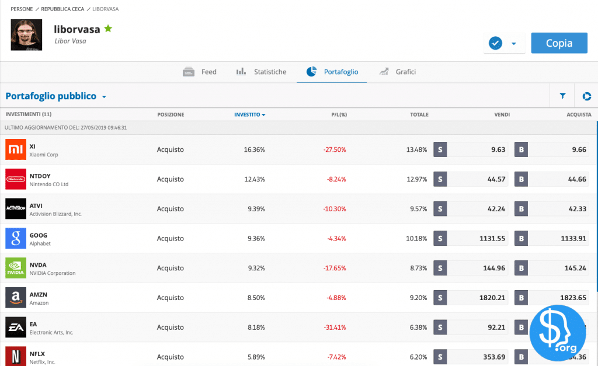The height and width of the screenshot is (366, 598).
Task: Click the B buy button for GOOG
Action: click(x=521, y=238)
